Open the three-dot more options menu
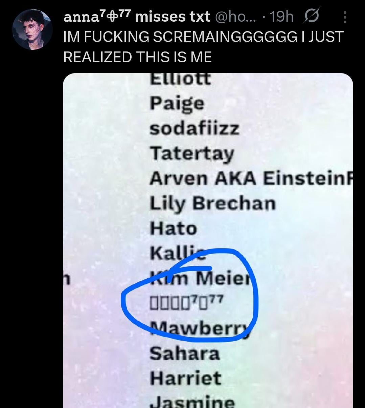 tap(345, 17)
